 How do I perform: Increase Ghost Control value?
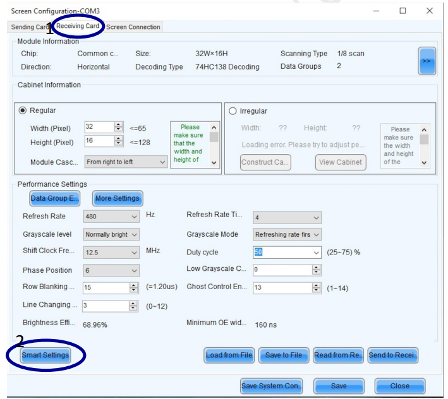[316, 285]
